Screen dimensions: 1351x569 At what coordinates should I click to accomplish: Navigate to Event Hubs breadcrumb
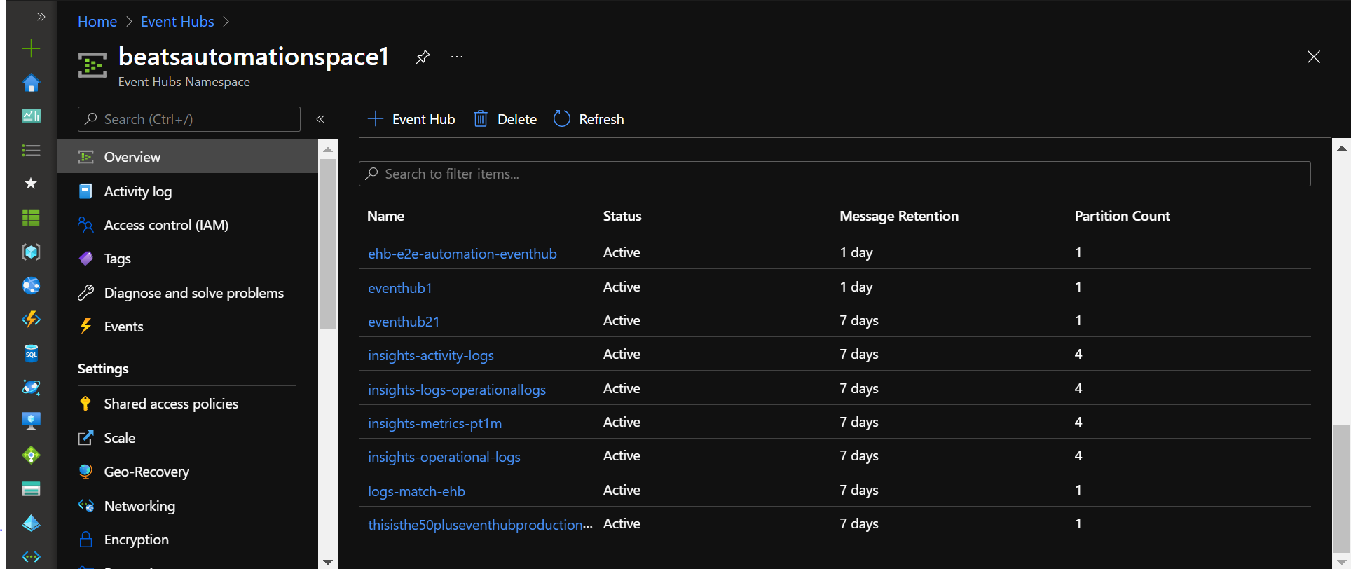tap(177, 22)
